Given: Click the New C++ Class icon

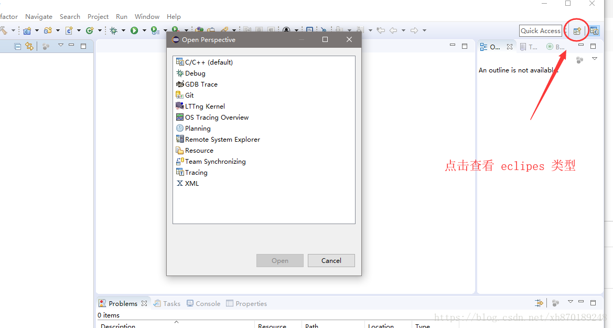Looking at the screenshot, I should tap(90, 30).
